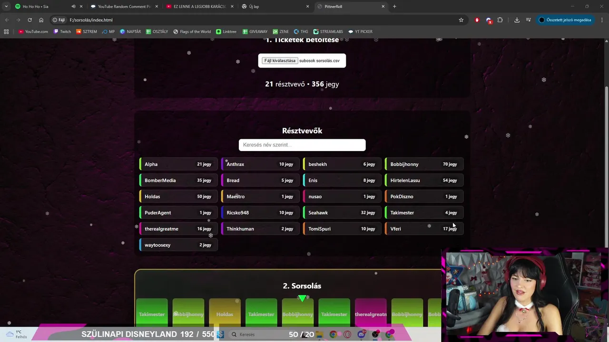This screenshot has height=342, width=609.
Task: Select participant Enis card
Action: tap(342, 180)
